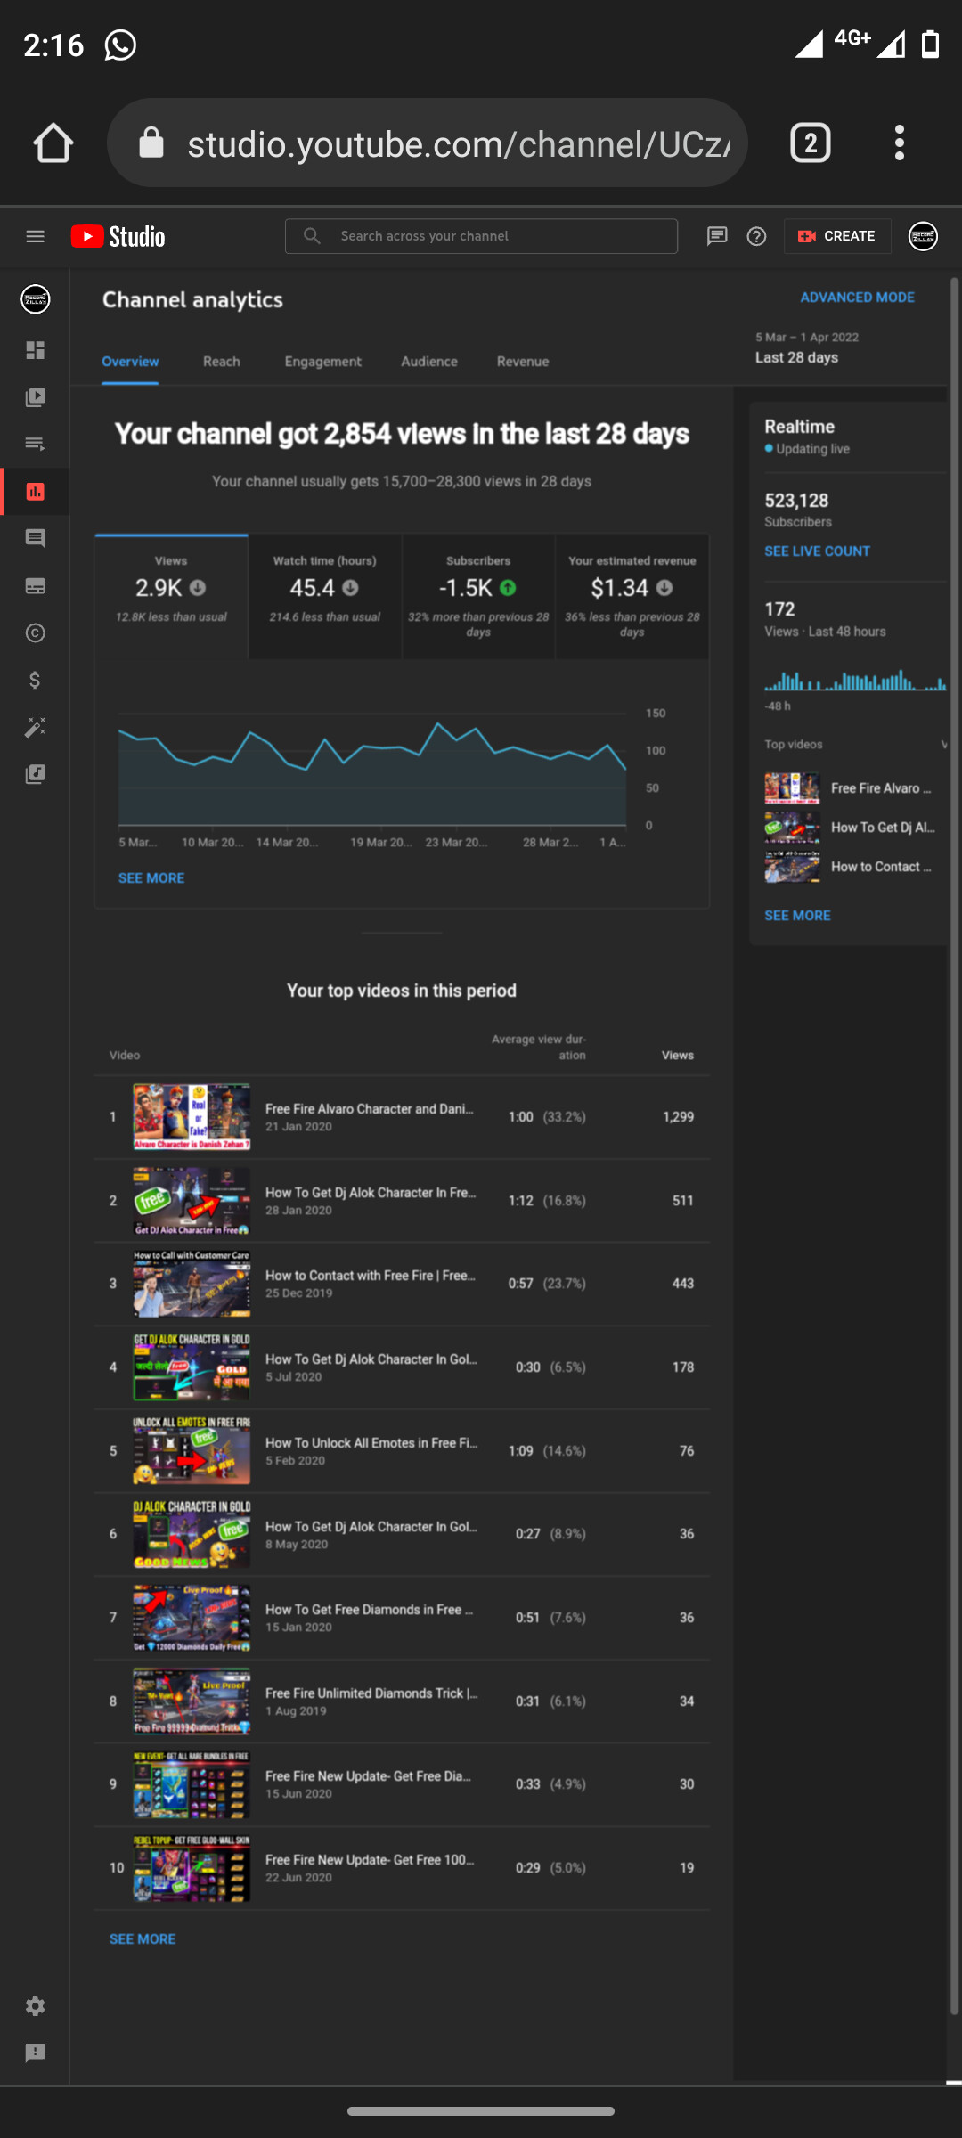Open Audio library from the sidebar
962x2138 pixels.
(35, 774)
